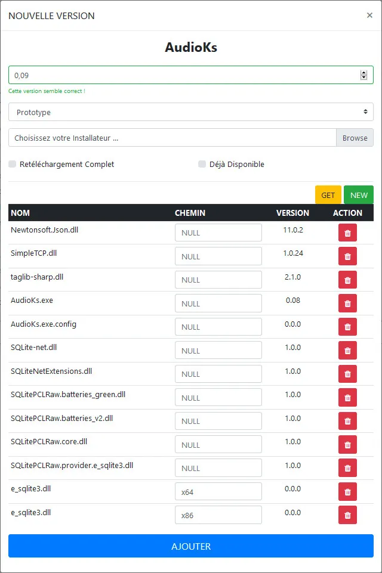Switch to the NEW tab

tap(359, 194)
